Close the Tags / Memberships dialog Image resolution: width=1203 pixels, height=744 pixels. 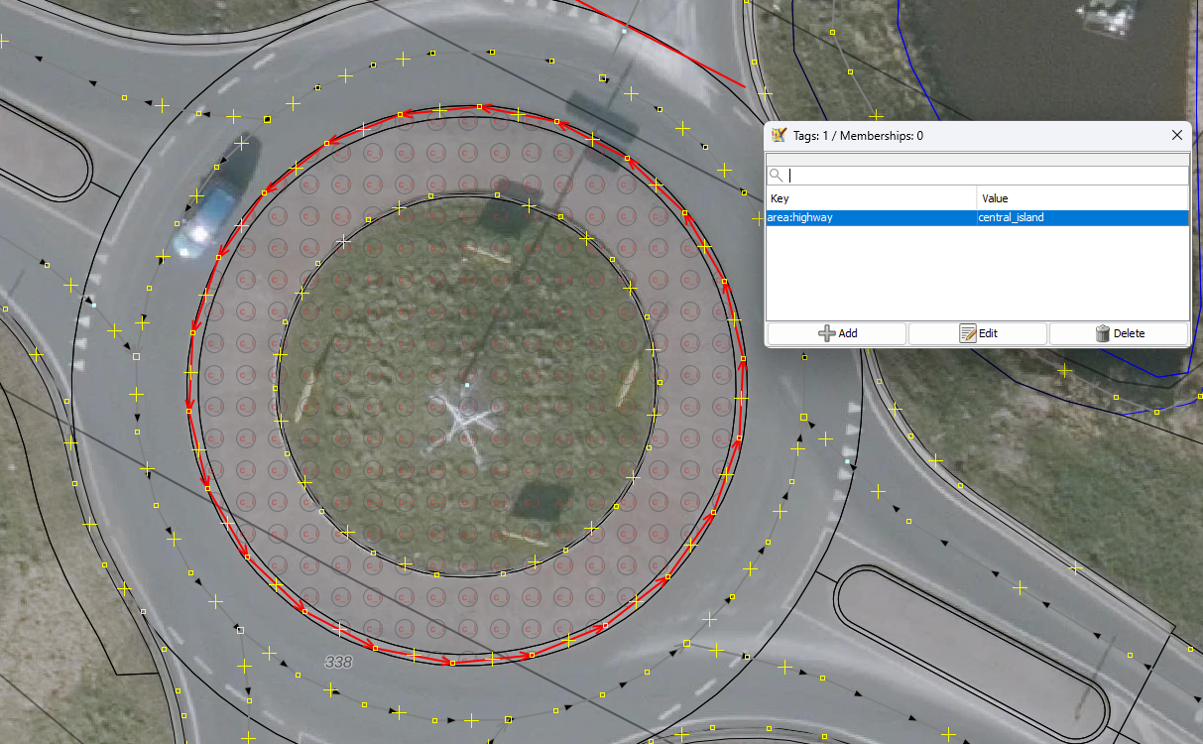tap(1177, 135)
